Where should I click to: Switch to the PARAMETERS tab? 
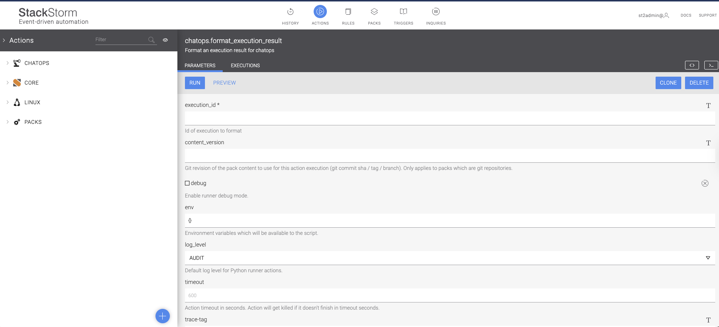(200, 65)
